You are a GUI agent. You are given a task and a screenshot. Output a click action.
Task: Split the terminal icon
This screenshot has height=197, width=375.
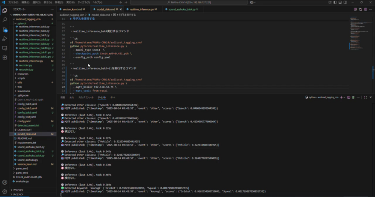(x=349, y=98)
